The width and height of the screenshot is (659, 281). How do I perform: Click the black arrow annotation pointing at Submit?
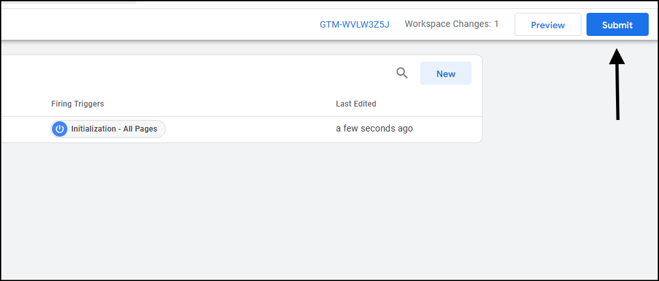click(x=617, y=85)
